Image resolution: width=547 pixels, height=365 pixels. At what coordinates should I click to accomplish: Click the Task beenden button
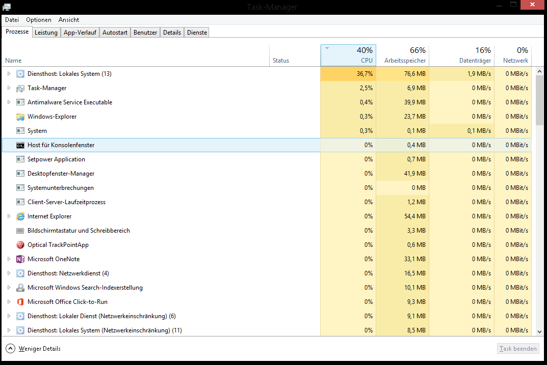tap(518, 349)
